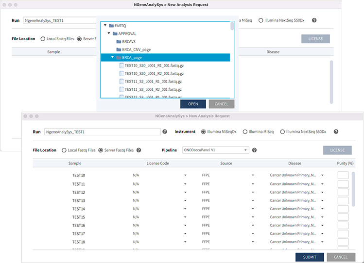Click Purity field for TEST10
This screenshot has width=364, height=263.
tap(343, 175)
